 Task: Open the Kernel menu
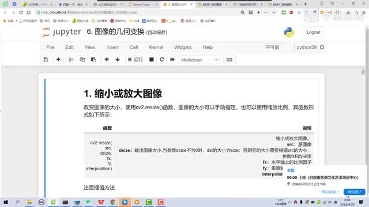click(156, 47)
